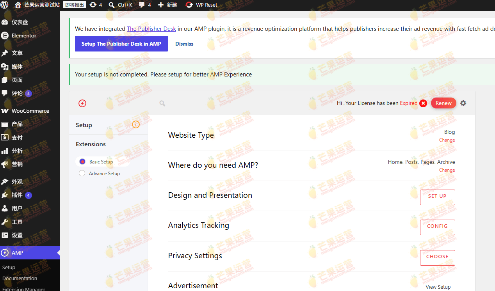495x291 pixels.
Task: Change where AMP is needed
Action: (x=447, y=170)
